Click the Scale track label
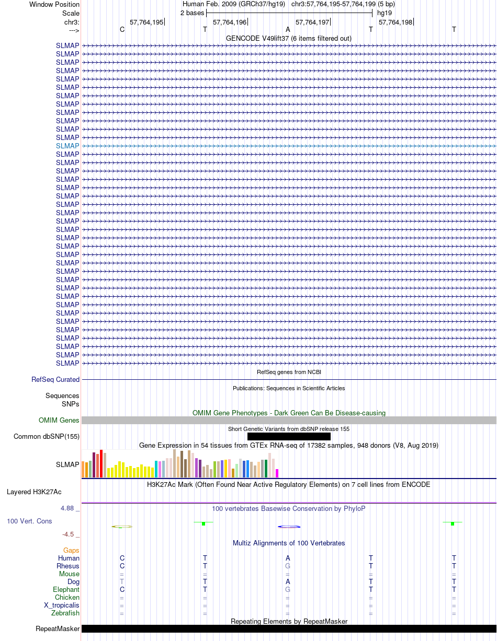This screenshot has width=497, height=641. point(71,13)
